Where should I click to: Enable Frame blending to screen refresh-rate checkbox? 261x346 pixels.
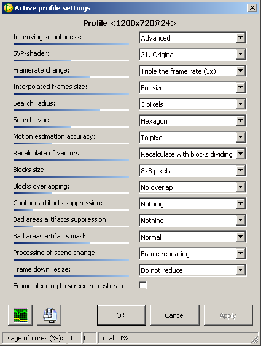click(x=142, y=285)
